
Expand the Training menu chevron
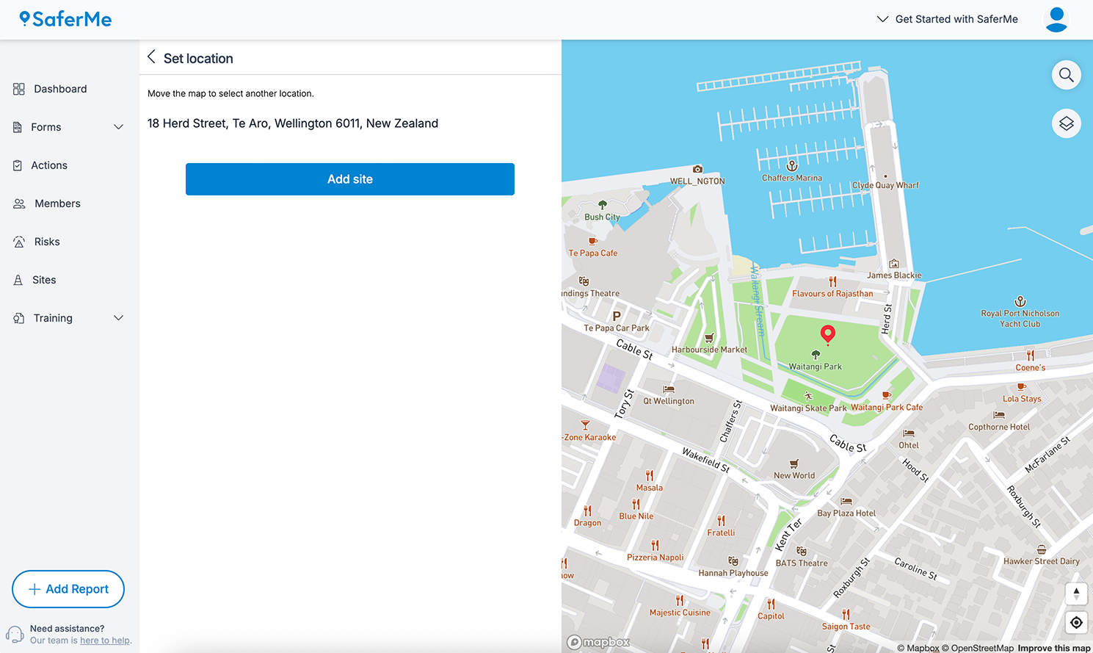pos(118,318)
